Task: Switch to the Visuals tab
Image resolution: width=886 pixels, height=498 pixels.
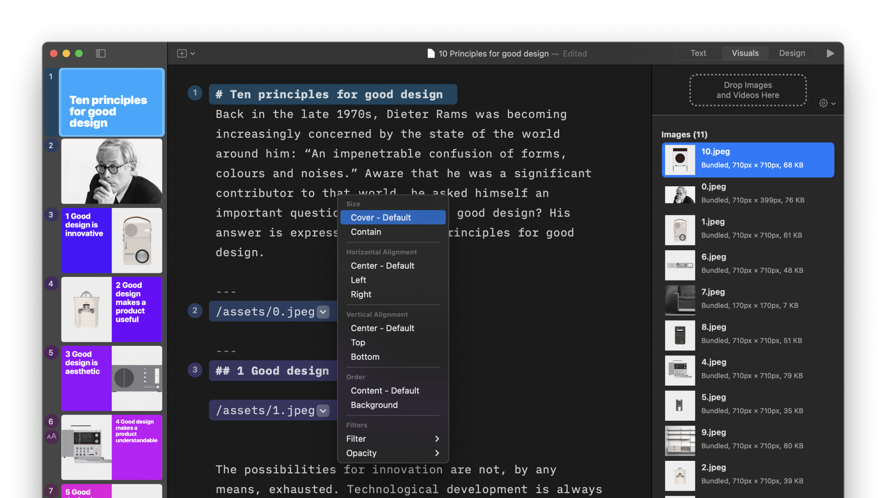Action: [x=745, y=53]
